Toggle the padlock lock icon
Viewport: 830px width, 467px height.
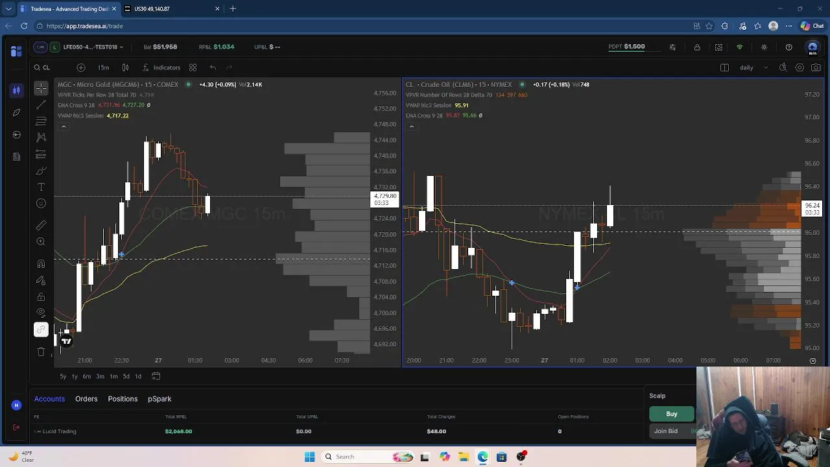tap(697, 47)
